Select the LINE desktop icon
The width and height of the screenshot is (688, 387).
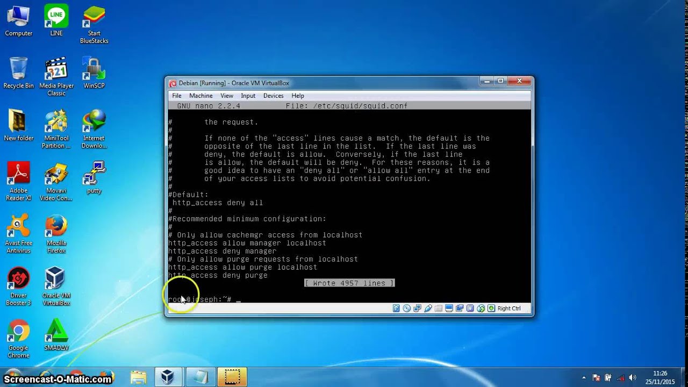(x=56, y=21)
